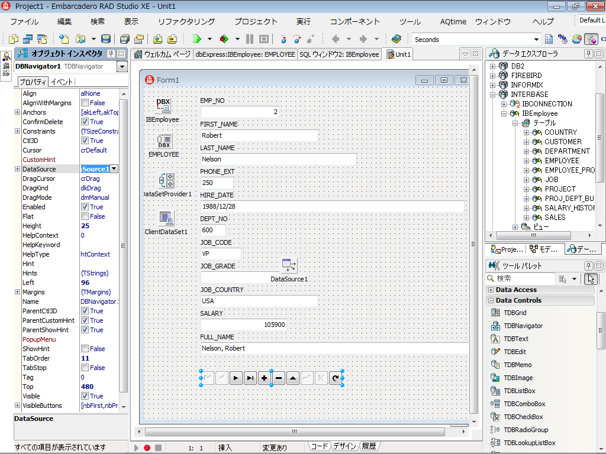Viewport: 606px width, 454px height.
Task: Open the ファイル menu
Action: click(x=24, y=22)
